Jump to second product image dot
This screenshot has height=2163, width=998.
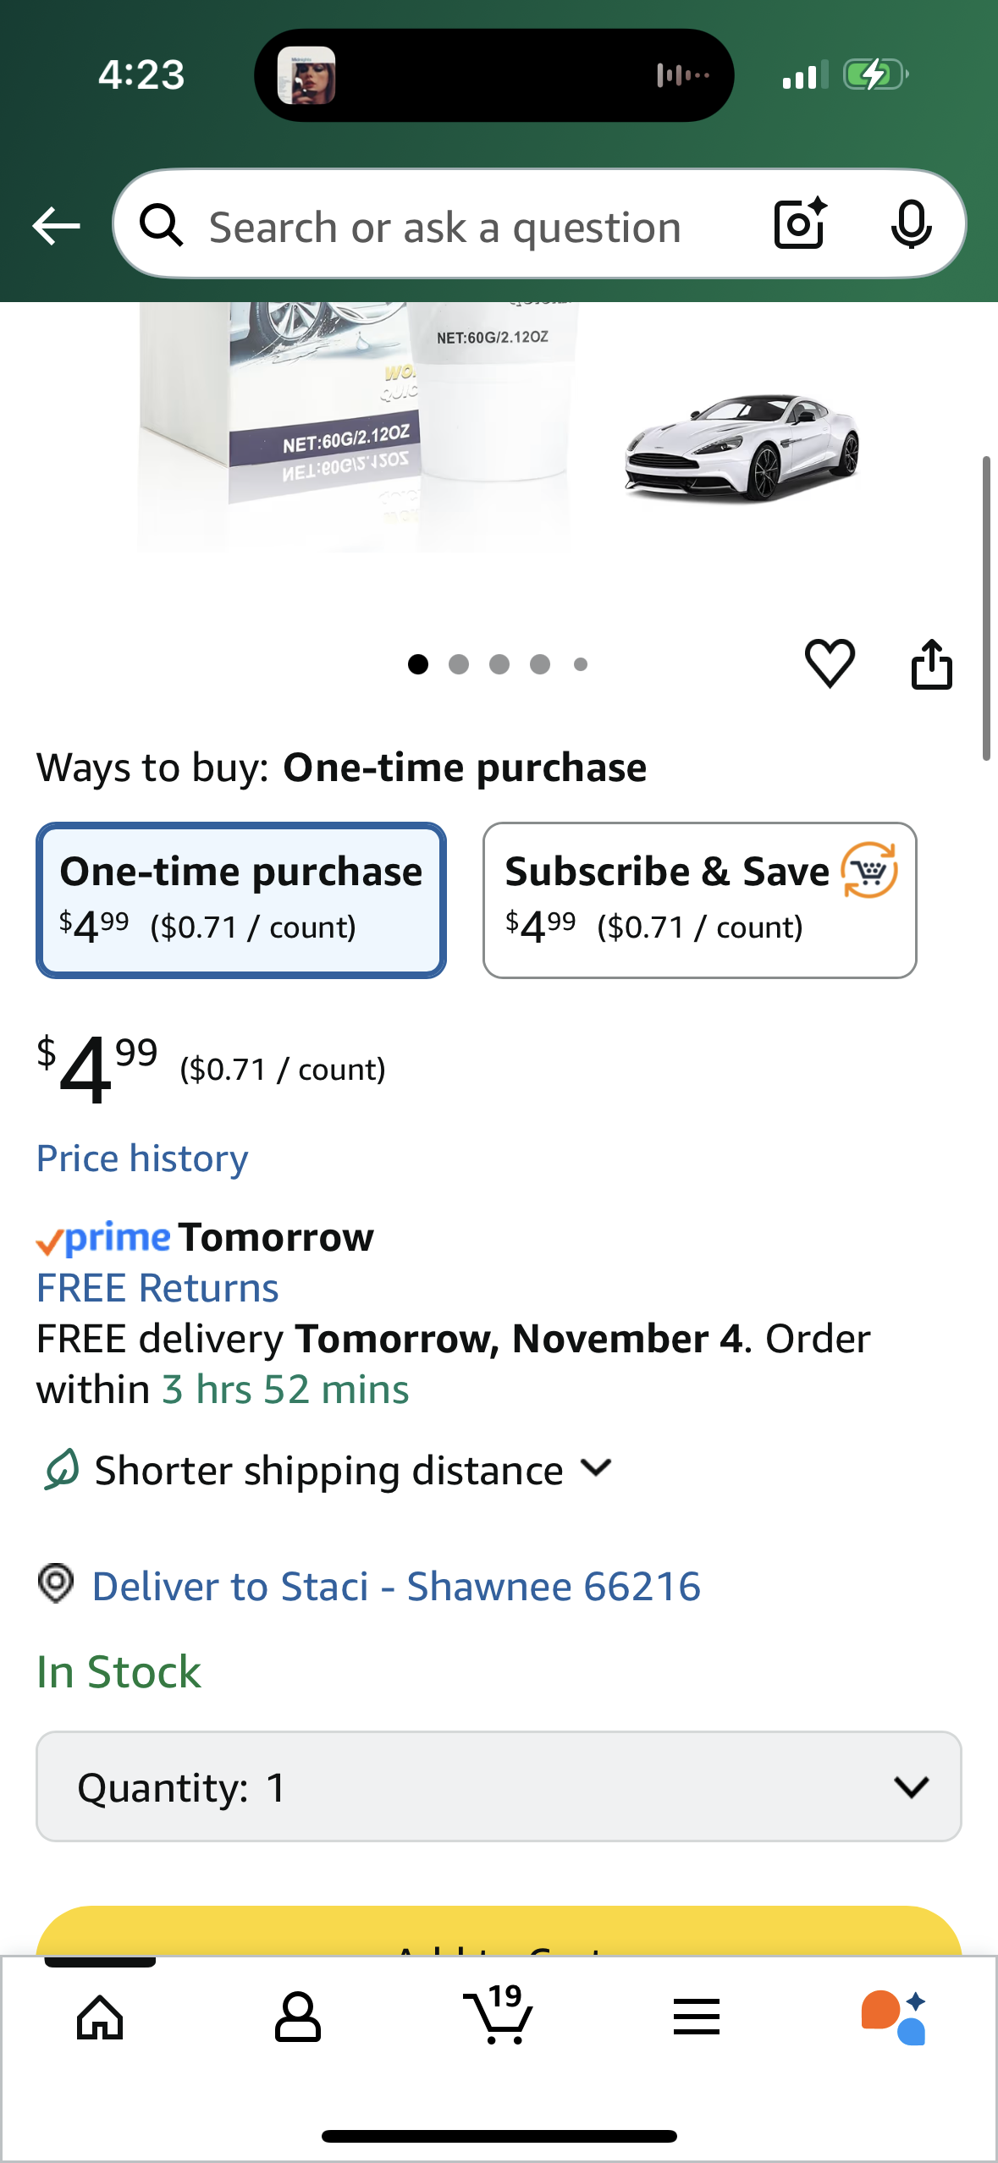[459, 664]
